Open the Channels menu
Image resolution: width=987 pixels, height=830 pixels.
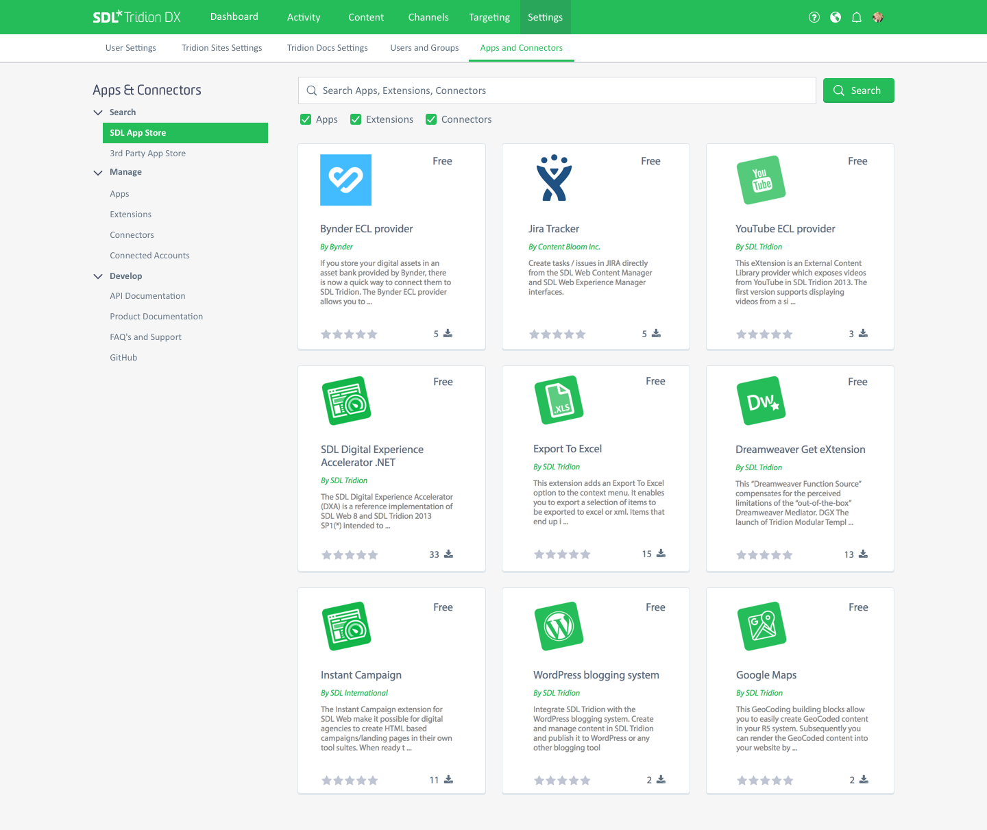[x=428, y=17]
